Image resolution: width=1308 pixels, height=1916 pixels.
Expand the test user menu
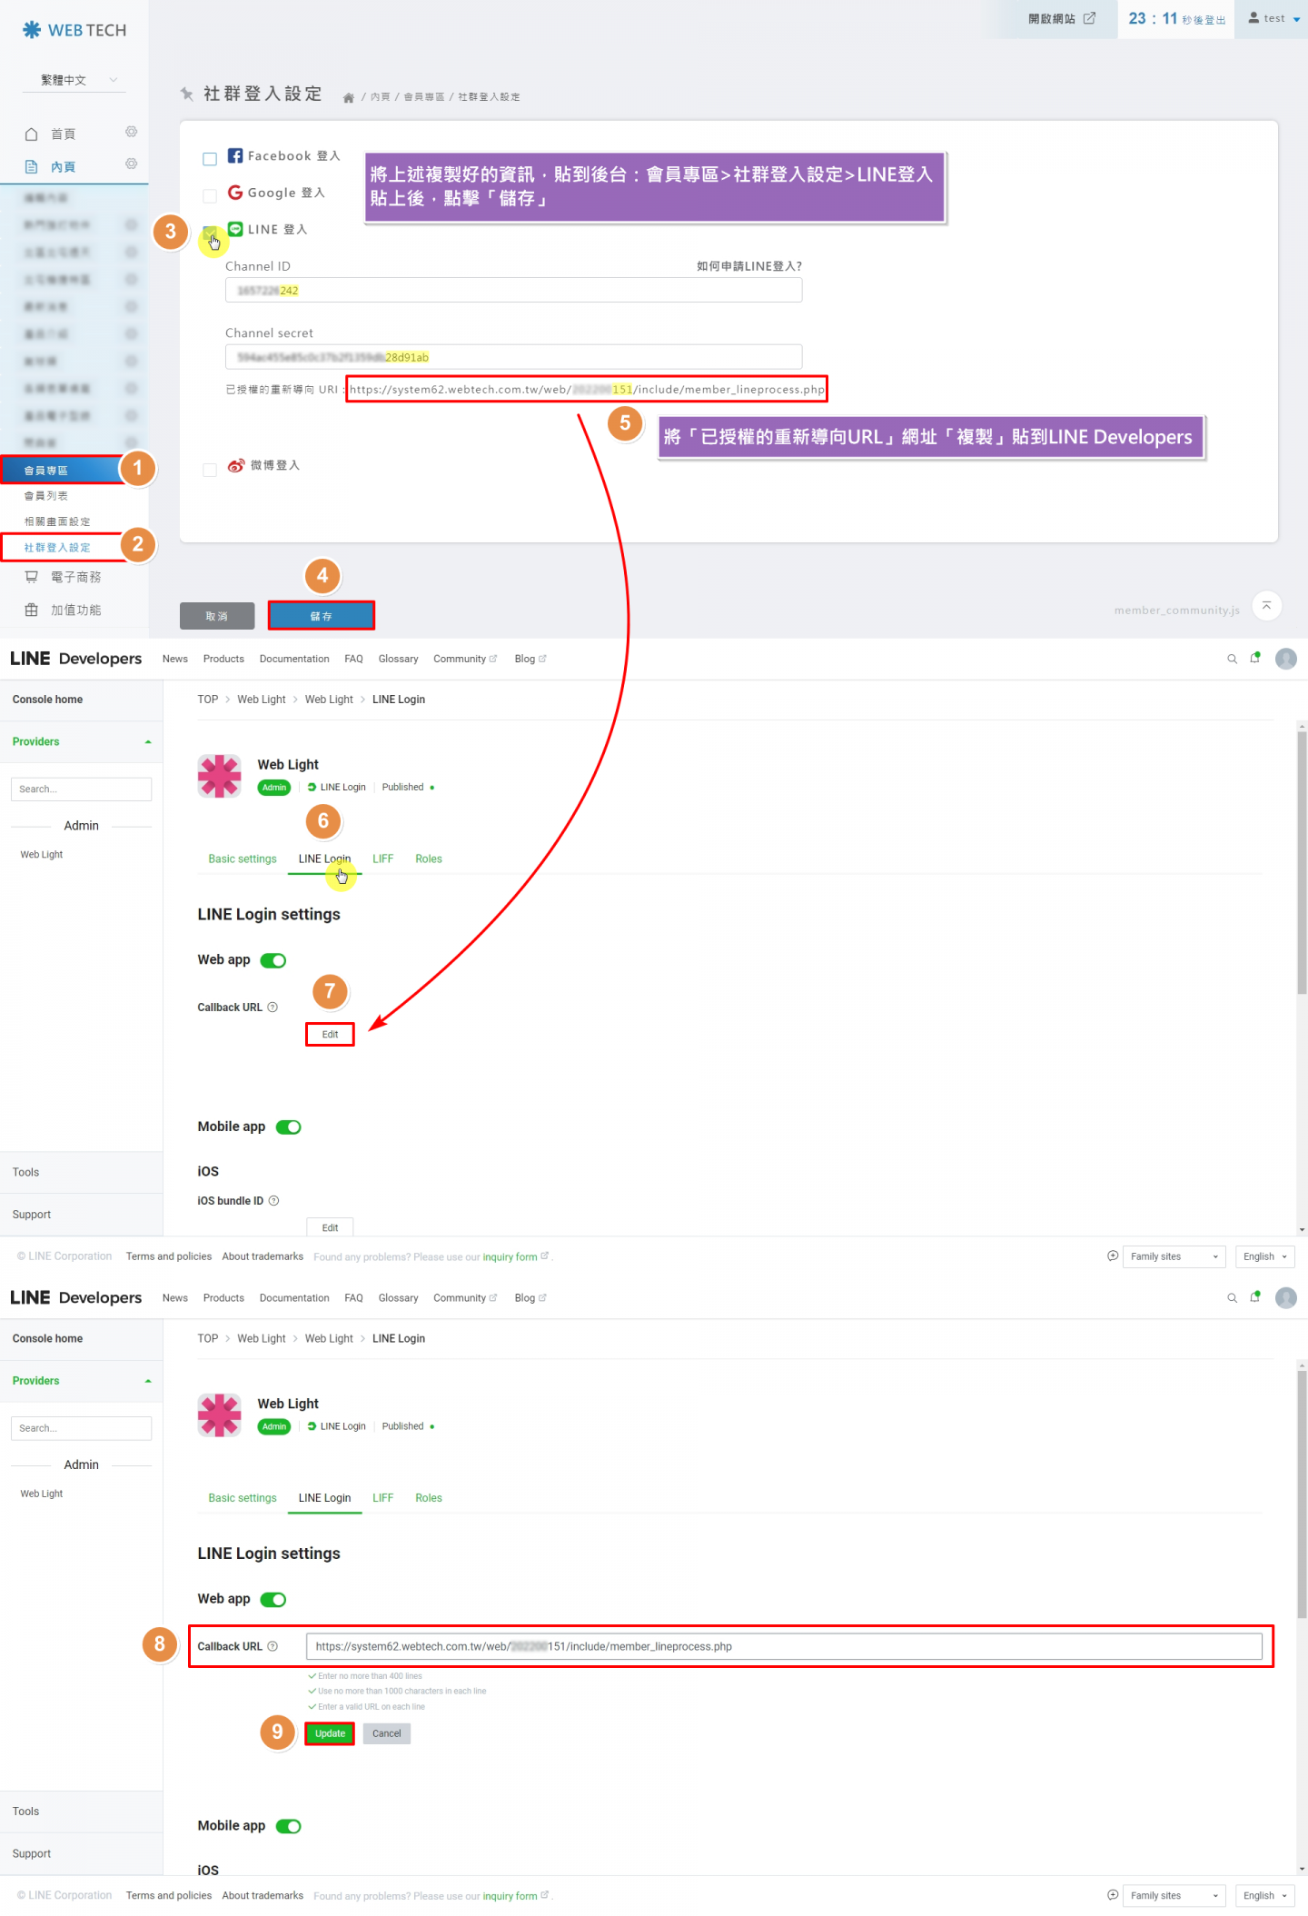point(1273,19)
